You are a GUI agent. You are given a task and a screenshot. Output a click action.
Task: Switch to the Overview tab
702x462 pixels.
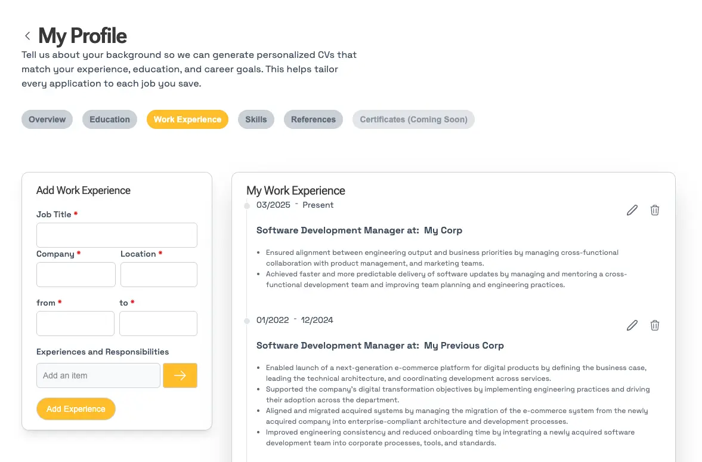[x=47, y=119]
